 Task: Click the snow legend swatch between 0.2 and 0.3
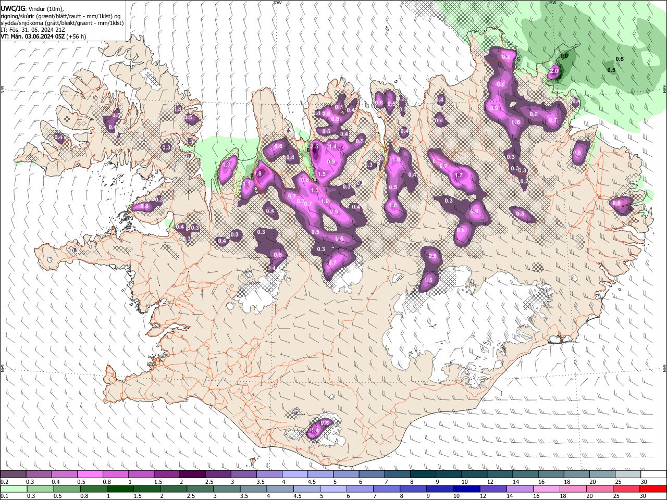[x=13, y=474]
